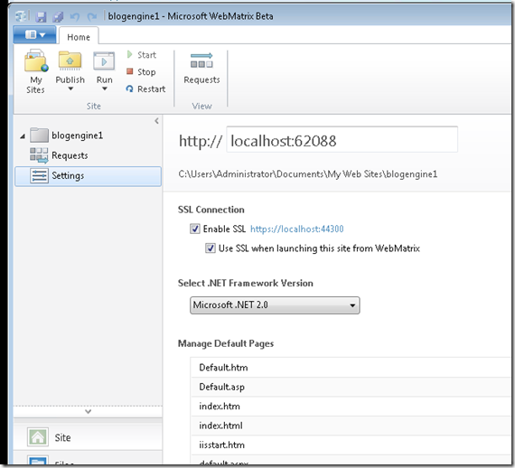Image resolution: width=515 pixels, height=468 pixels.
Task: Click the site folder path text
Action: pyautogui.click(x=308, y=174)
